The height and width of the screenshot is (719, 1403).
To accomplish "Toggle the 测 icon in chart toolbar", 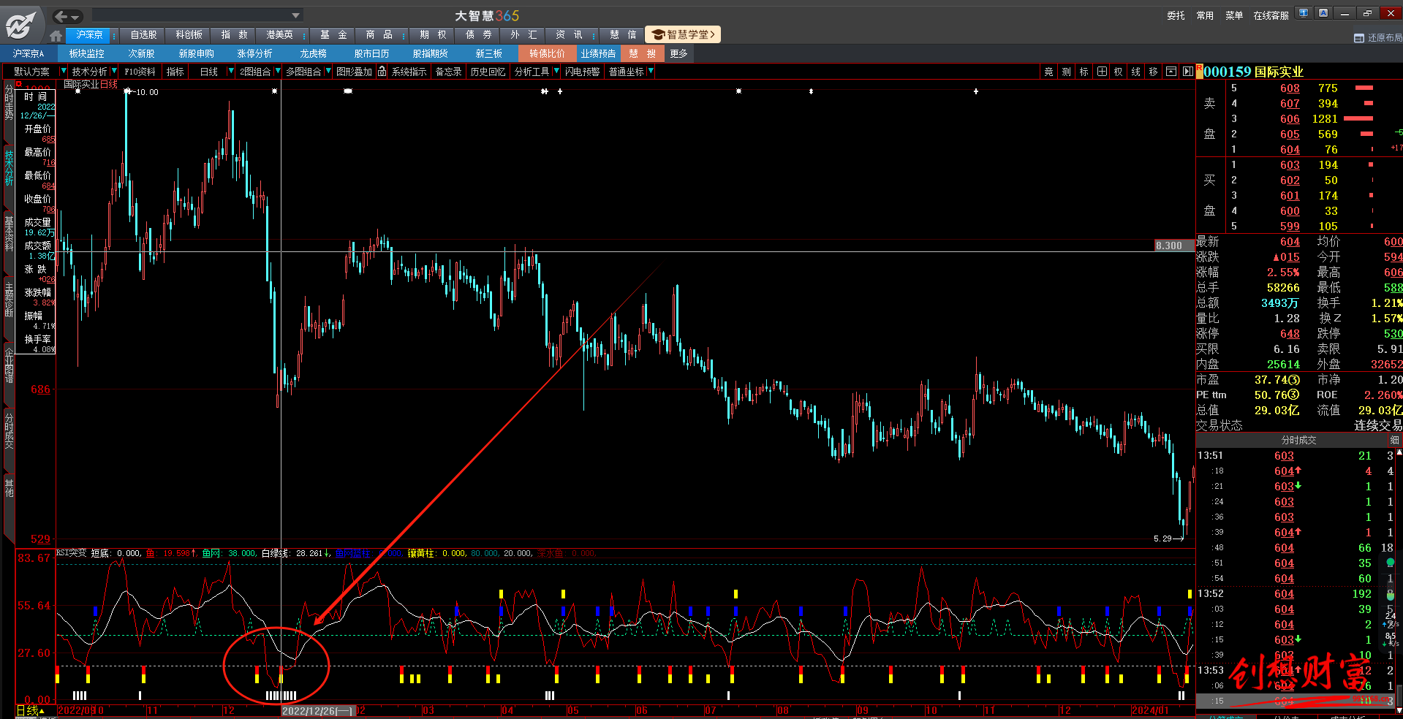I will click(1066, 72).
